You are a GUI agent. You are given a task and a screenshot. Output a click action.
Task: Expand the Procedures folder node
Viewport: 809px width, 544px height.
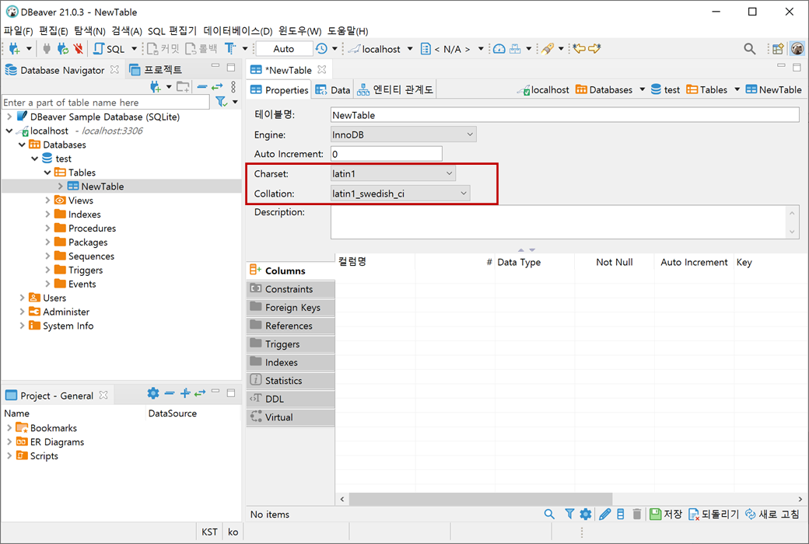(x=48, y=228)
